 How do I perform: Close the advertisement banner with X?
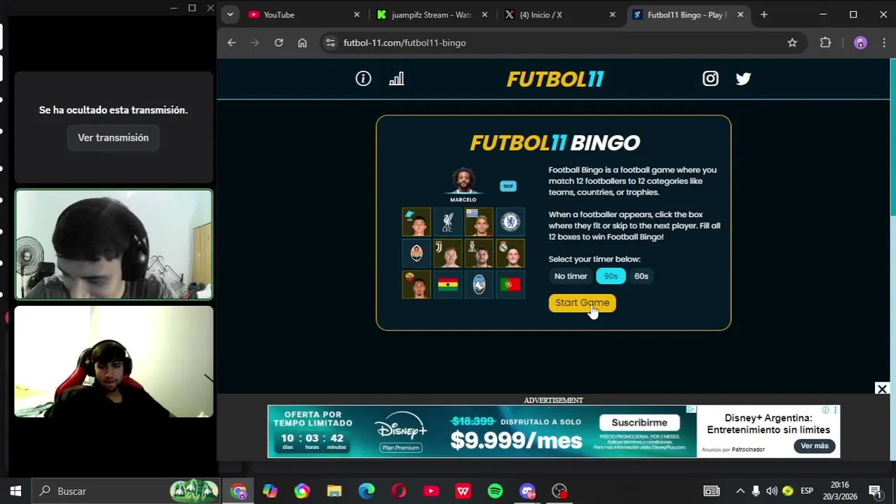[x=882, y=389]
